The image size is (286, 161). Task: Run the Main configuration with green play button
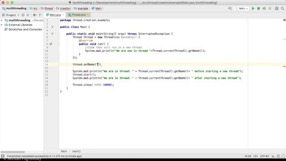(253, 8)
